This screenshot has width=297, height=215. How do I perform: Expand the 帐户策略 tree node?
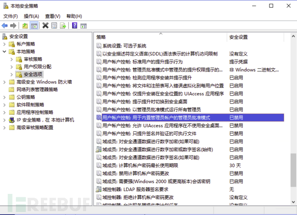pos(5,44)
